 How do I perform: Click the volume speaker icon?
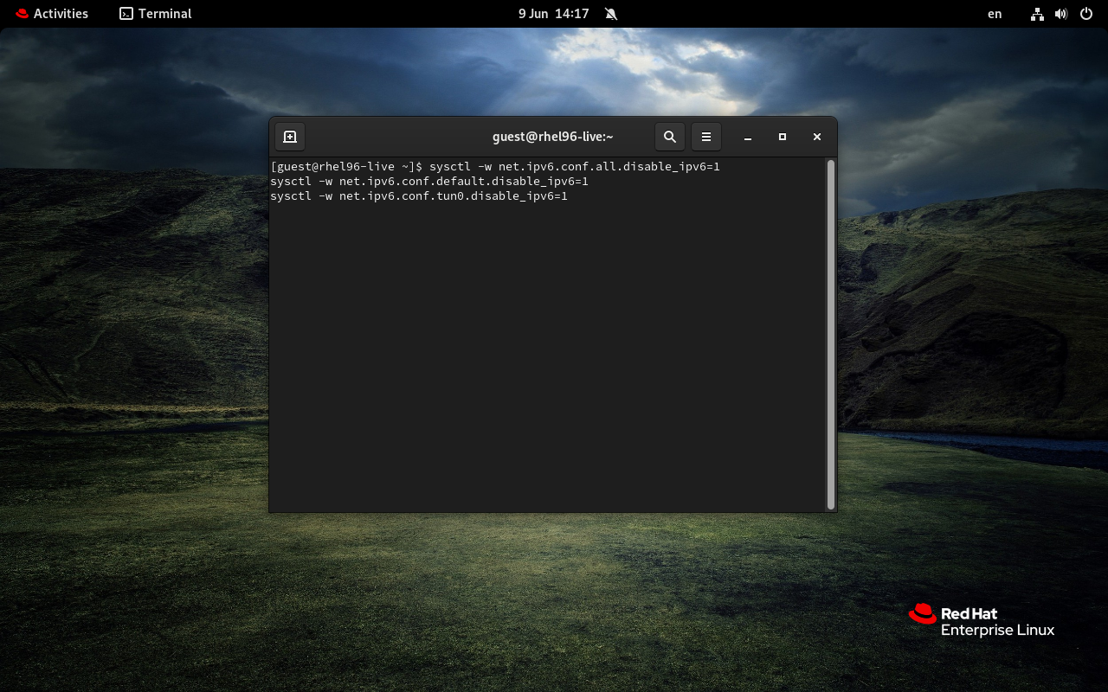[x=1060, y=13]
